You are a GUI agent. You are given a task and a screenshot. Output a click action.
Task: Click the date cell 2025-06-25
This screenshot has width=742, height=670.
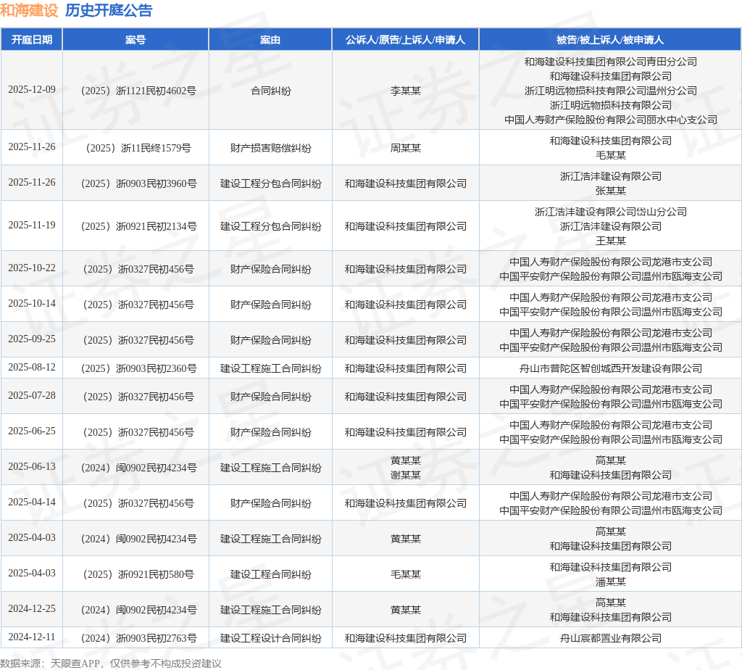pos(32,431)
